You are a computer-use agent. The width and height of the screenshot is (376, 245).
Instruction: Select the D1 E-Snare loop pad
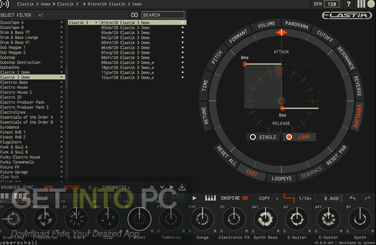(x=76, y=218)
